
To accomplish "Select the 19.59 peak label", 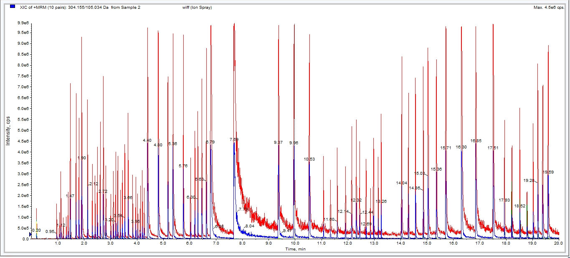I will click(x=548, y=172).
